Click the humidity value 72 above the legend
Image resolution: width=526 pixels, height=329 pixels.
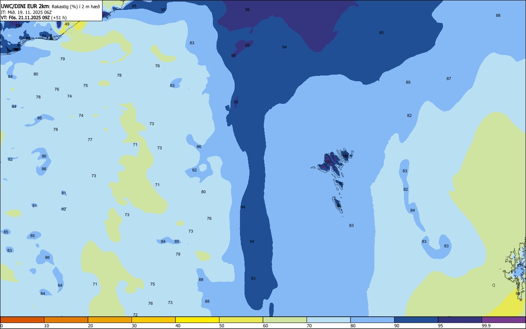[x=135, y=315]
